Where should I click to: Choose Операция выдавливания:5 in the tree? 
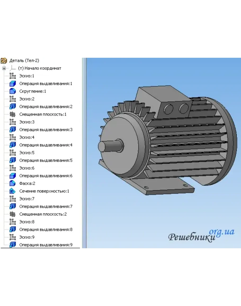coord(46,161)
